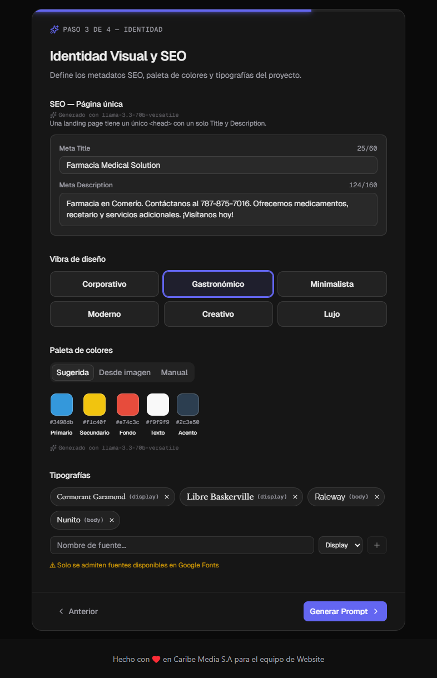The width and height of the screenshot is (437, 678).
Task: Click the Nunito font chip label
Action: click(x=68, y=520)
